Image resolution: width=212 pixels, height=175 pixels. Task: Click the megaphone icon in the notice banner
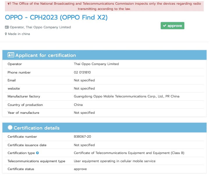click(x=9, y=4)
